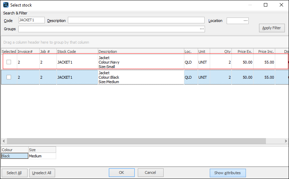Click the JACKET1 stock code in Black row
Image resolution: width=289 pixels, height=179 pixels.
point(65,77)
